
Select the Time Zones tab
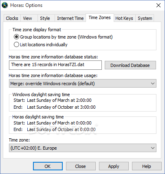click(x=100, y=17)
